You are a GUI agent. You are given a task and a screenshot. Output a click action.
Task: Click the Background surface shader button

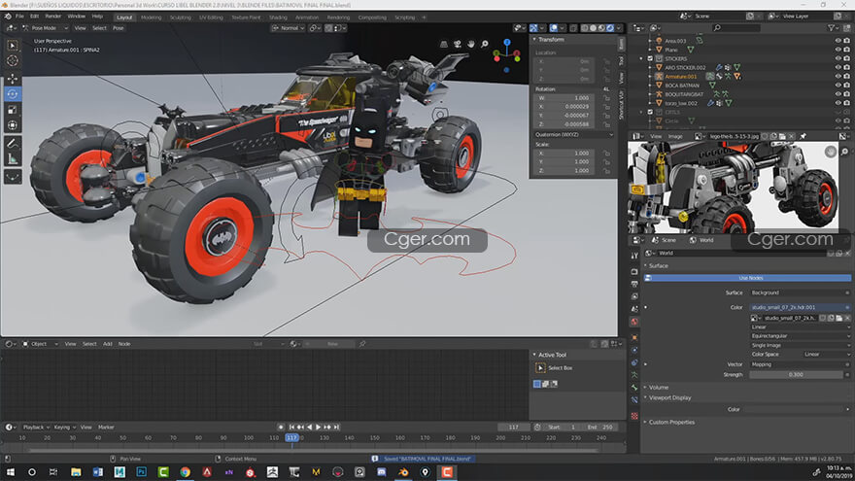coord(800,292)
